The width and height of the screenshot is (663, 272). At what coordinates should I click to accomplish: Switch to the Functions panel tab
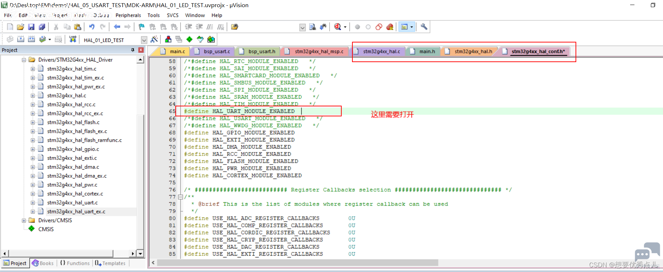75,263
